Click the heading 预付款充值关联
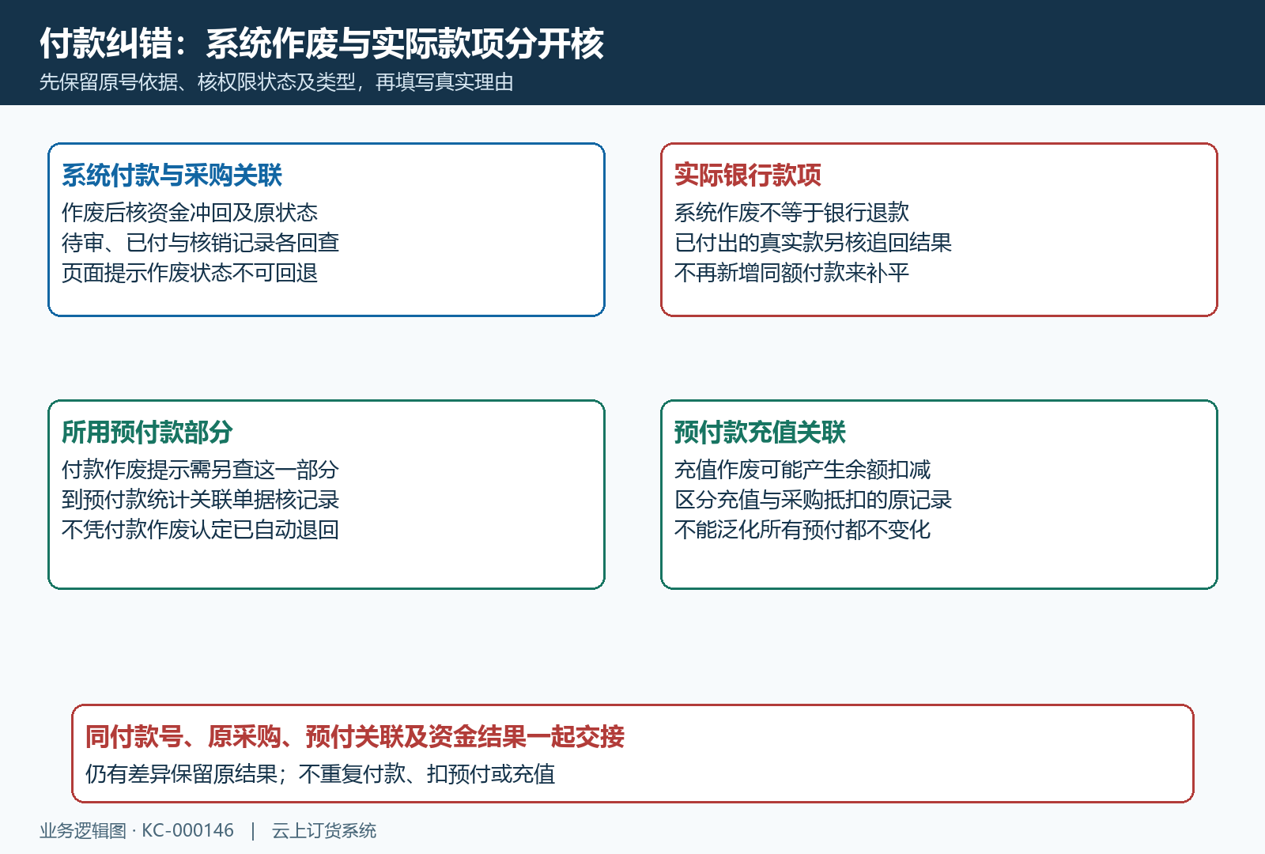This screenshot has height=854, width=1265. point(760,432)
